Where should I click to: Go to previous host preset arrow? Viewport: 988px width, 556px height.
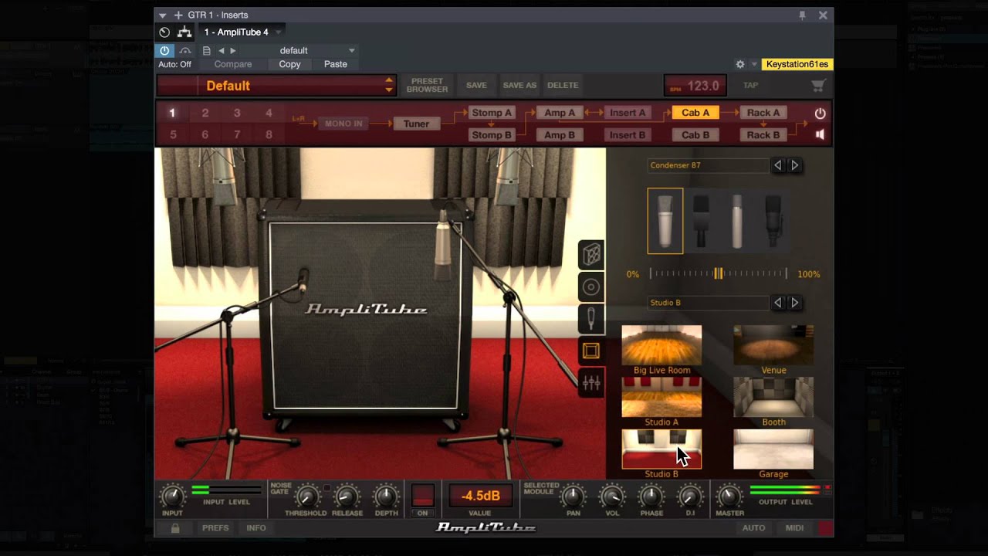pos(221,50)
